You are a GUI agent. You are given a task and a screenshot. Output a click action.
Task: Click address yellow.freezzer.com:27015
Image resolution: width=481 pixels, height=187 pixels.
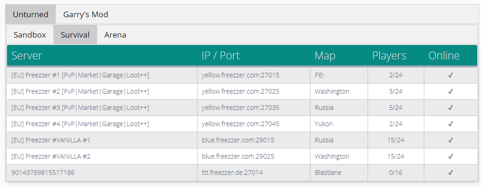[240, 75]
